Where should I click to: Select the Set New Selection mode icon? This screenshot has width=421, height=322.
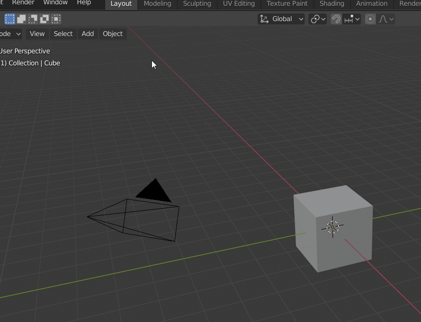(x=10, y=19)
